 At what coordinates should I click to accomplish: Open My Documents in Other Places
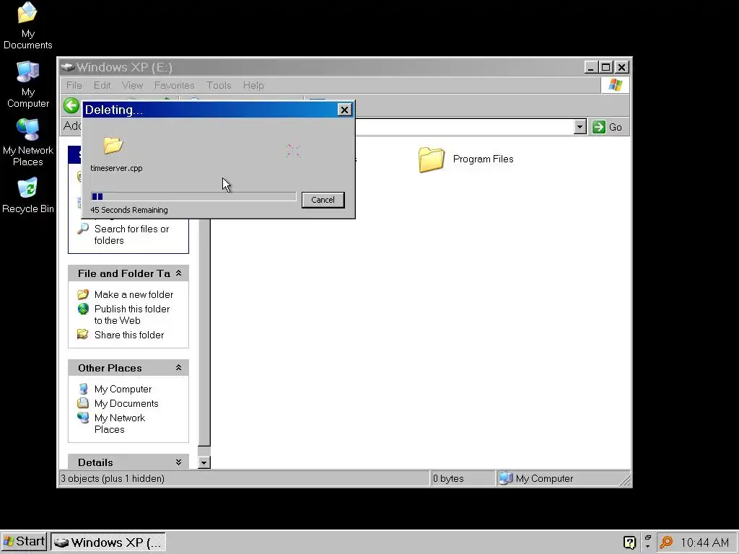tap(126, 404)
